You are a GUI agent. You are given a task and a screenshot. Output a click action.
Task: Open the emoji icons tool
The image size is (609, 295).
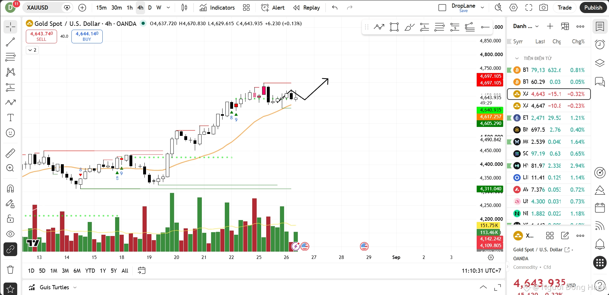coord(11,133)
